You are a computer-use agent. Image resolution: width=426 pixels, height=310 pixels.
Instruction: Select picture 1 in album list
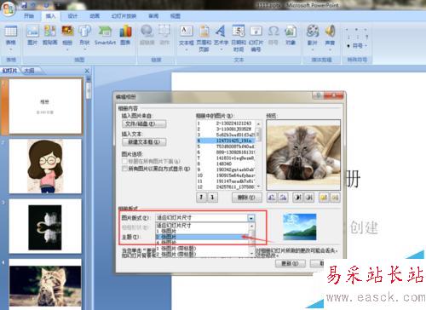click(x=226, y=123)
